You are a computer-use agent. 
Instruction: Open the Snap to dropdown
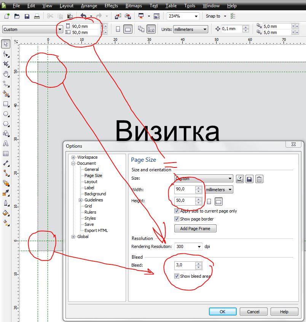point(225,16)
